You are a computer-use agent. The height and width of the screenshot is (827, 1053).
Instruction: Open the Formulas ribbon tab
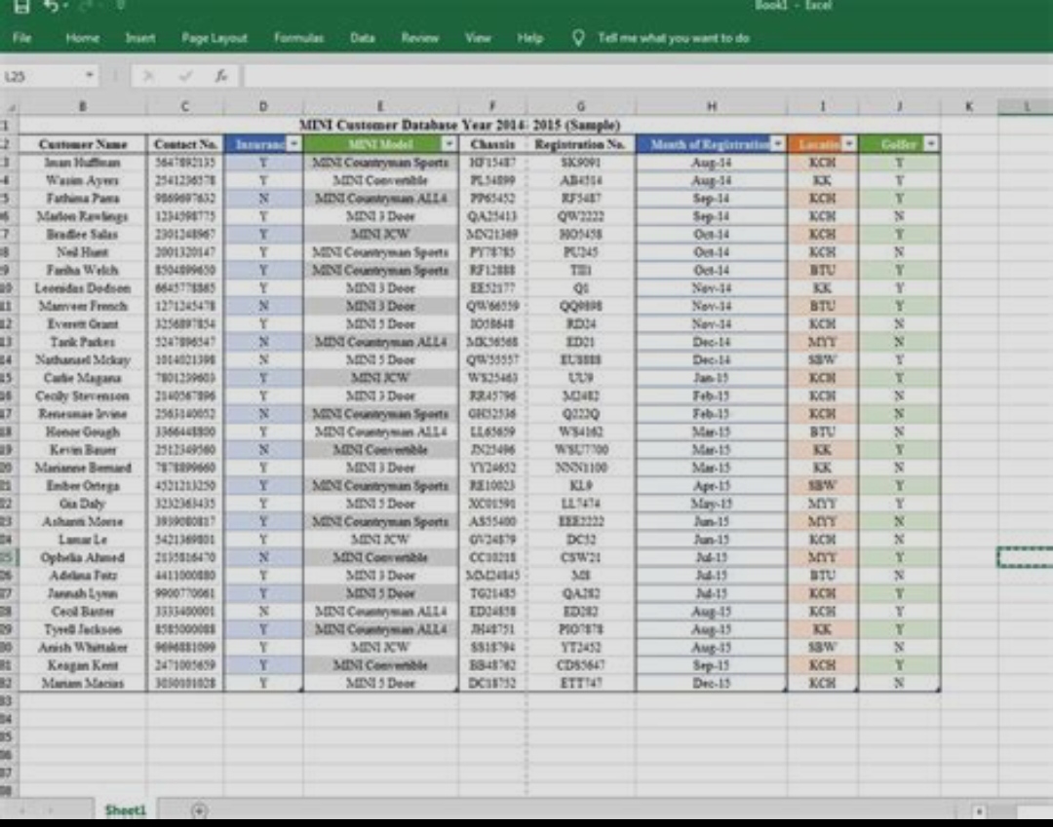[298, 38]
